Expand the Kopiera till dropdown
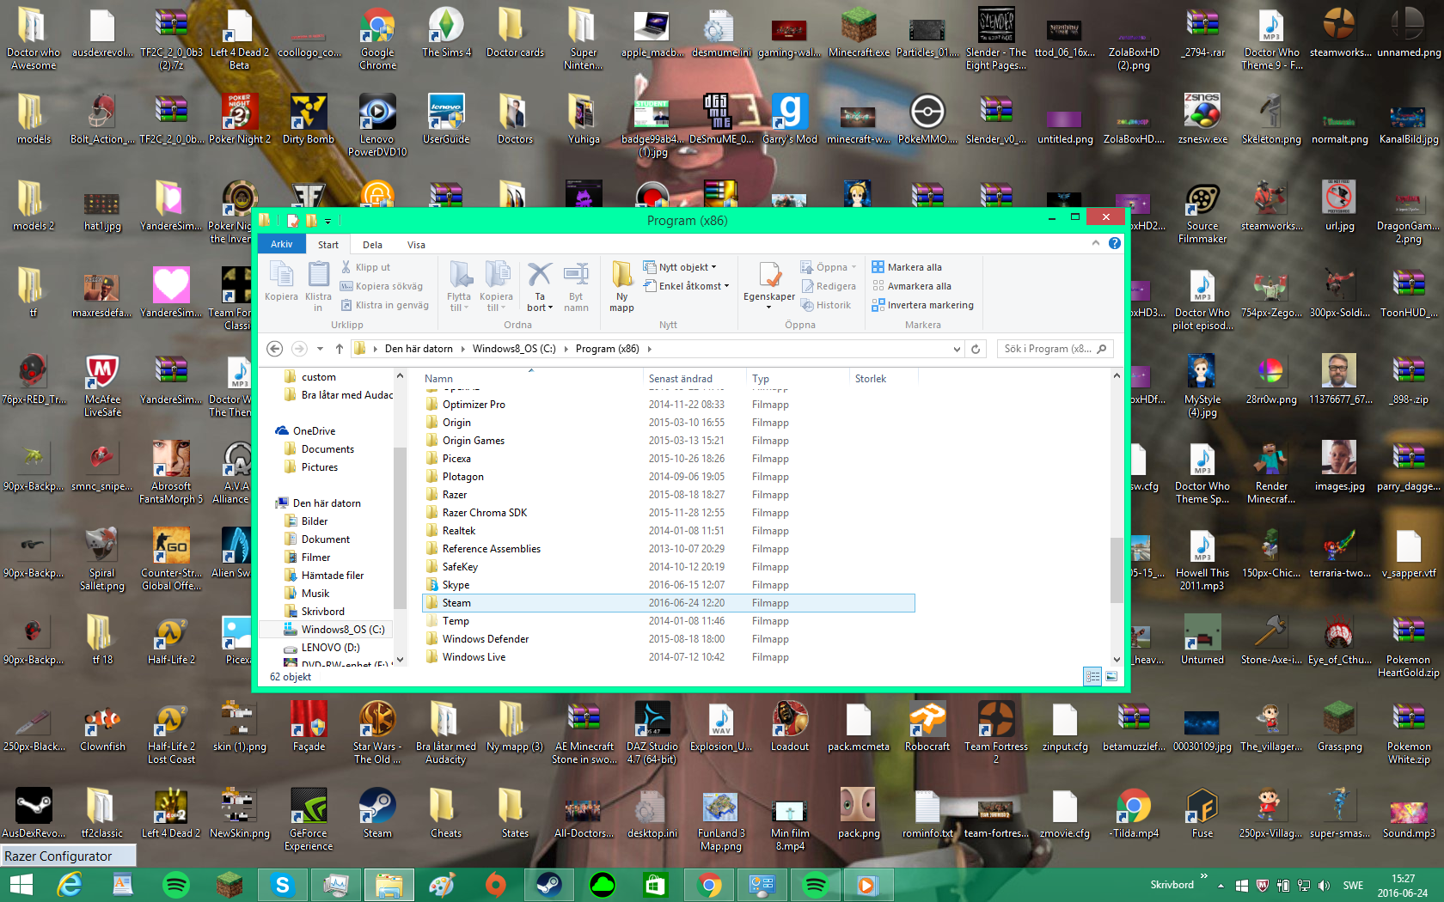 tap(496, 302)
